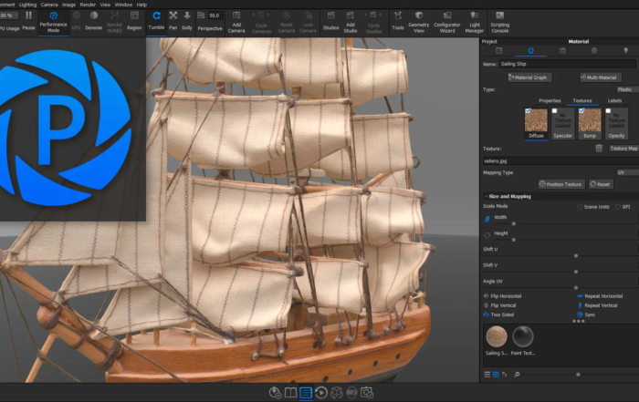
Task: Open Geometry View
Action: coord(419,22)
